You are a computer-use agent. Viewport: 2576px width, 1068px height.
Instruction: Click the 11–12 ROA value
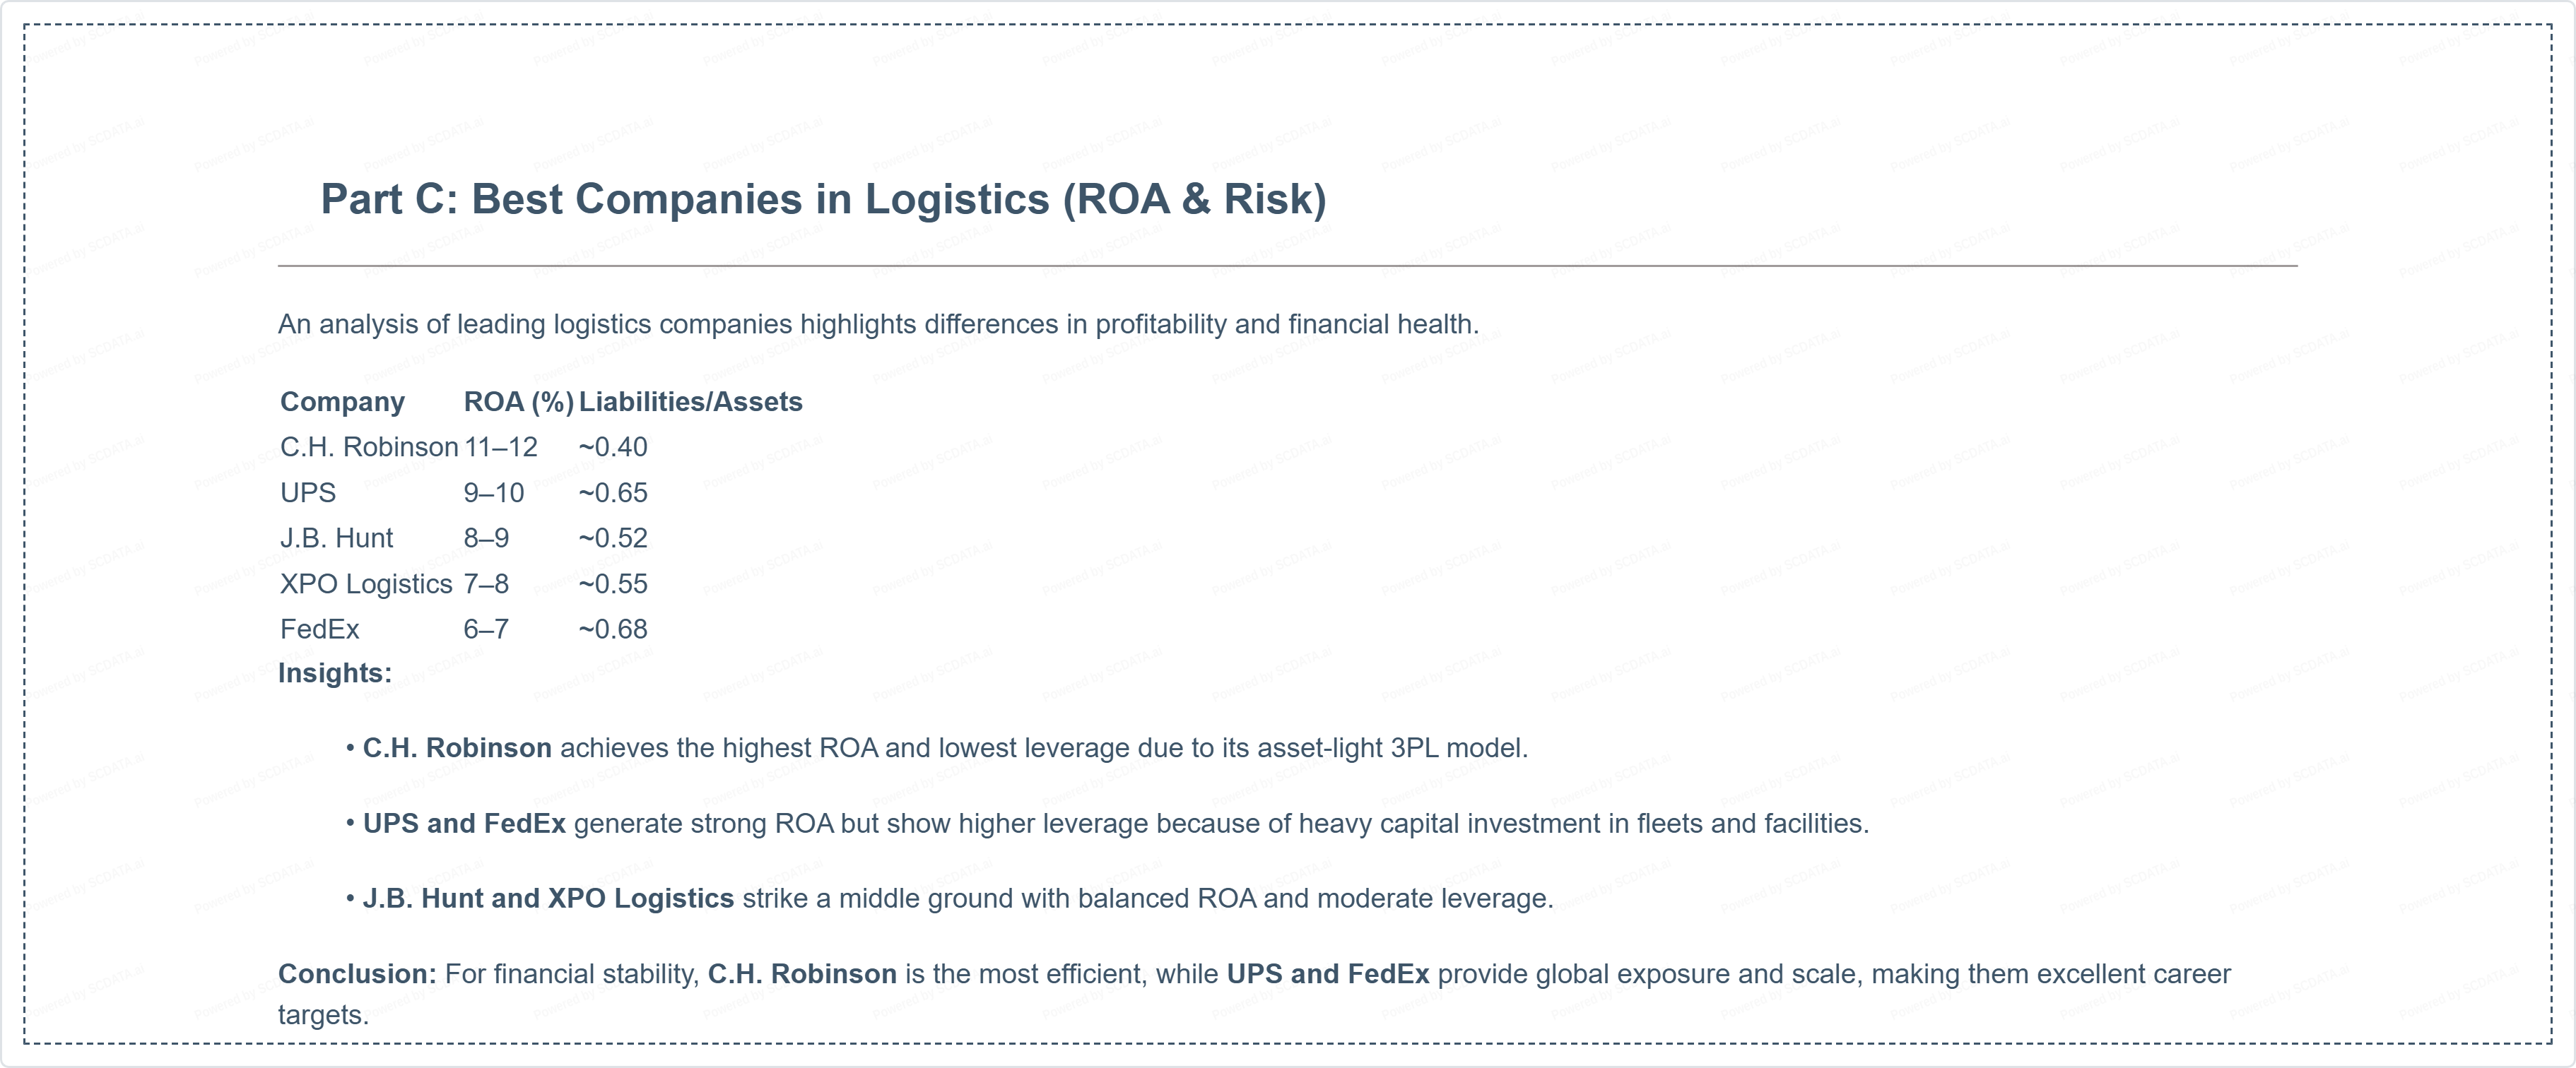(500, 446)
